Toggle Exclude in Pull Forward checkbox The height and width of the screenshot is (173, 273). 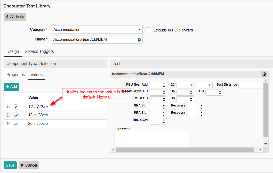point(148,30)
